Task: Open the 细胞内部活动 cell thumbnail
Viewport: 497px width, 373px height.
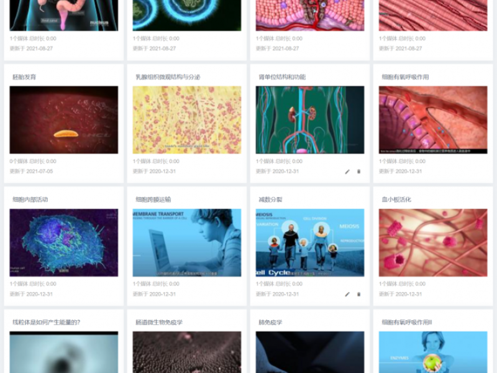Action: [x=64, y=242]
